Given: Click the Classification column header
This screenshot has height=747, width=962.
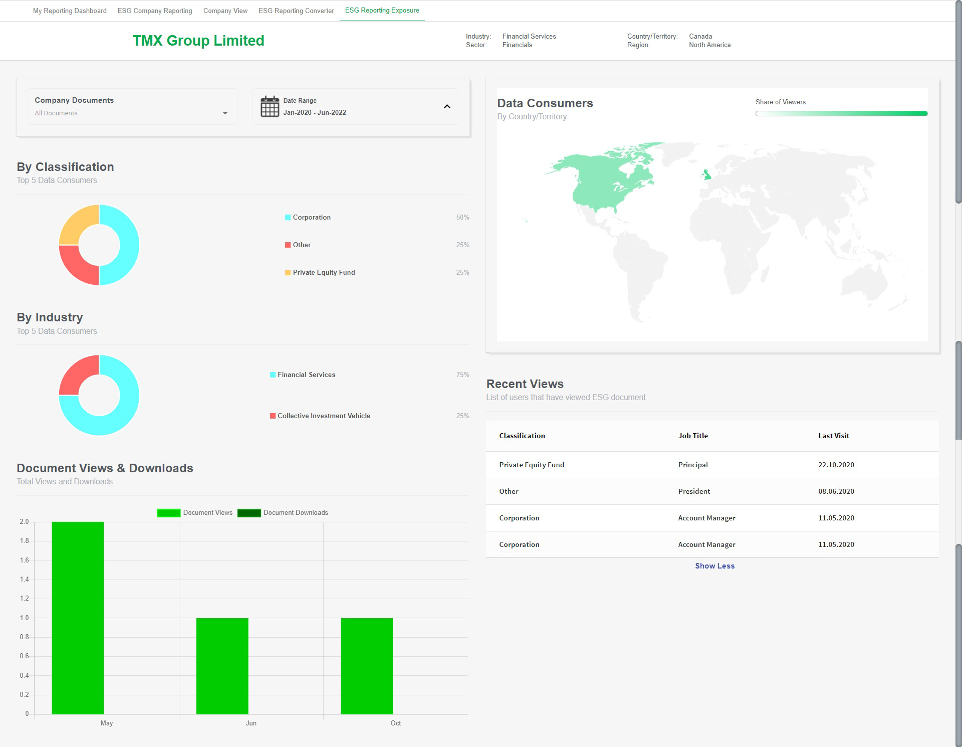Looking at the screenshot, I should point(522,436).
